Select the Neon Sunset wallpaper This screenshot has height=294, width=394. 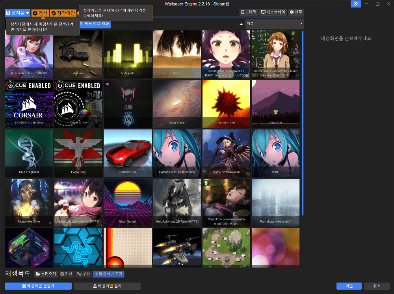click(x=128, y=202)
